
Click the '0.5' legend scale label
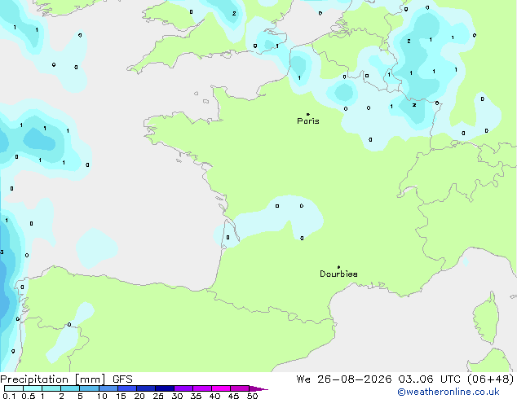(28, 396)
